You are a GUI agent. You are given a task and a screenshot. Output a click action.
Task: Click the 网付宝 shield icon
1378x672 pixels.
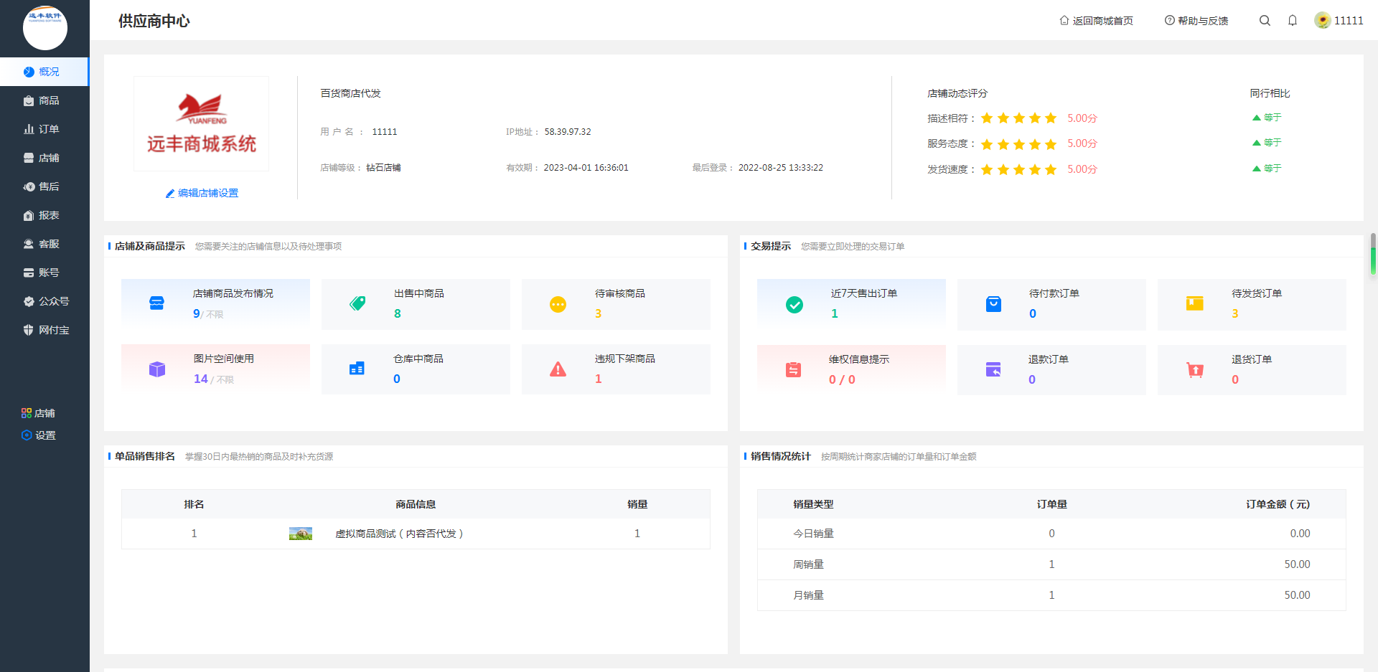tap(29, 330)
